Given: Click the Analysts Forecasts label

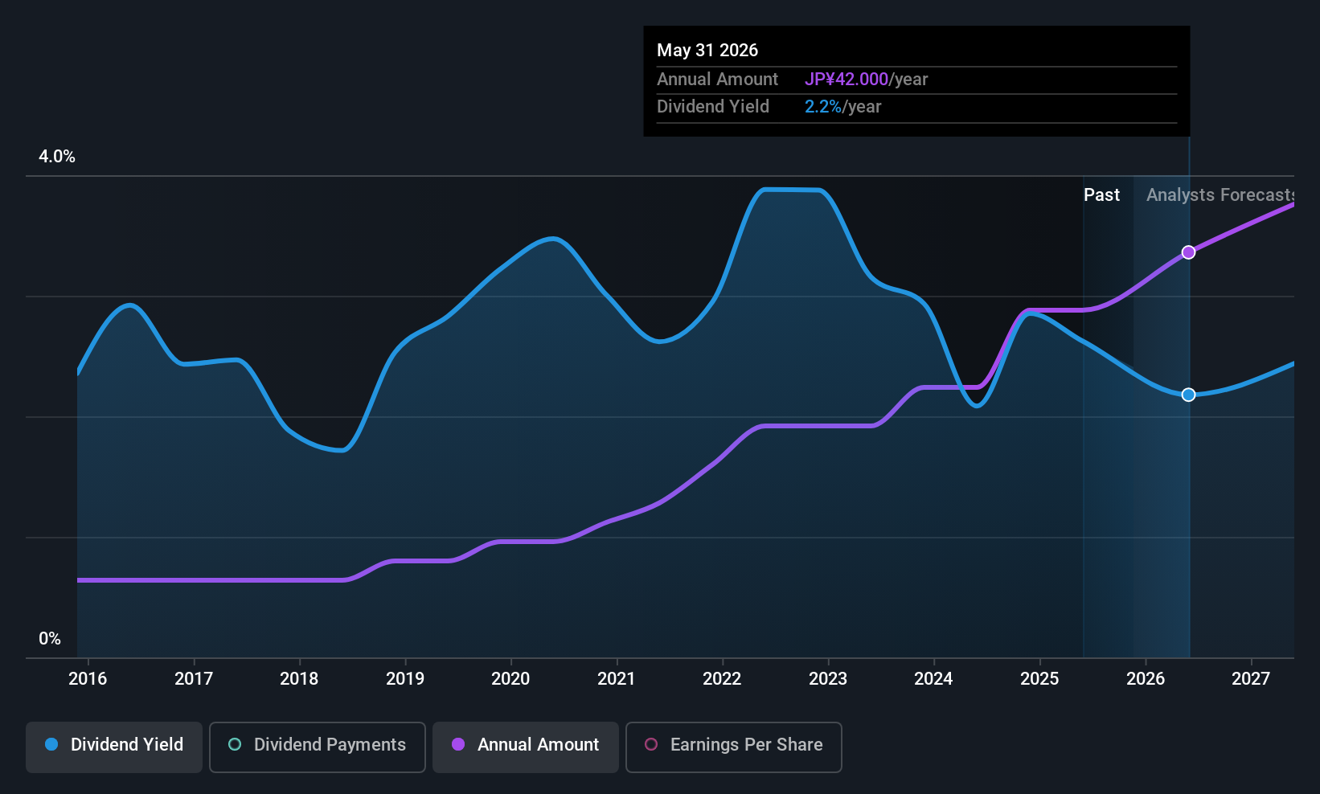Looking at the screenshot, I should (x=1220, y=195).
